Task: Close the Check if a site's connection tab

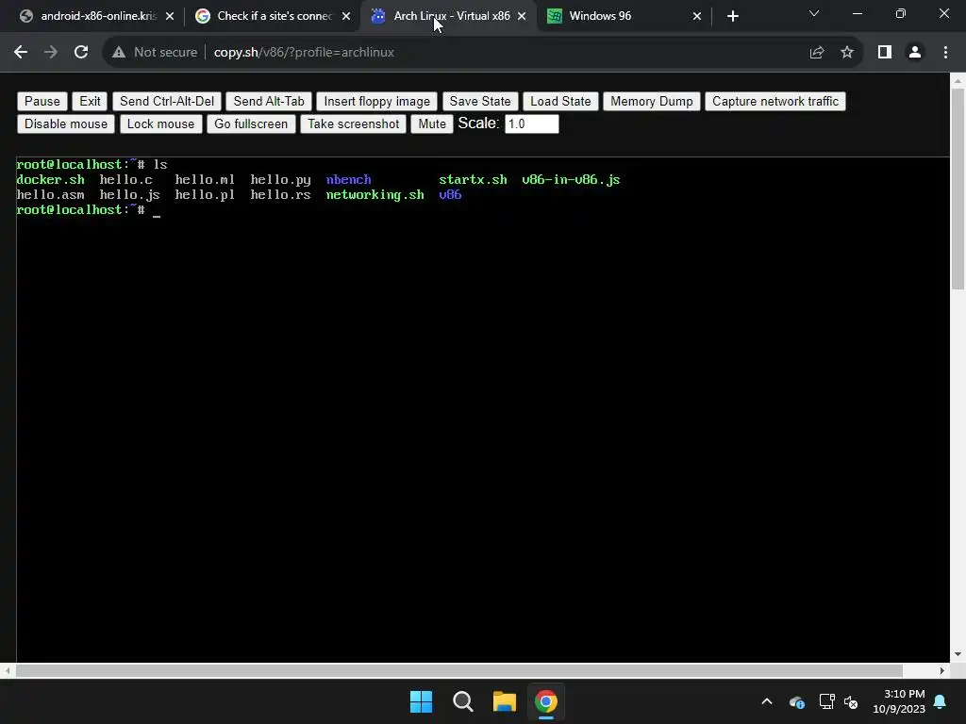Action: click(x=346, y=16)
